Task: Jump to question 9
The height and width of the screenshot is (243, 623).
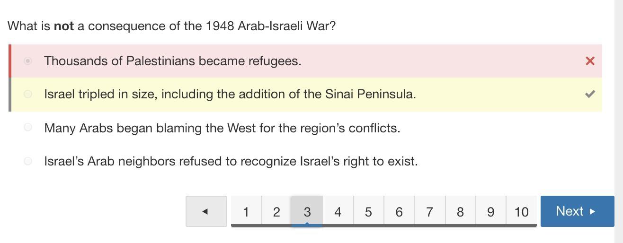Action: [x=490, y=211]
